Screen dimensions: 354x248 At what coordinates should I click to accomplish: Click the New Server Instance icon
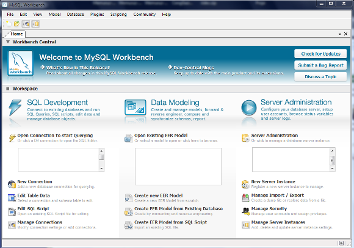245,184
